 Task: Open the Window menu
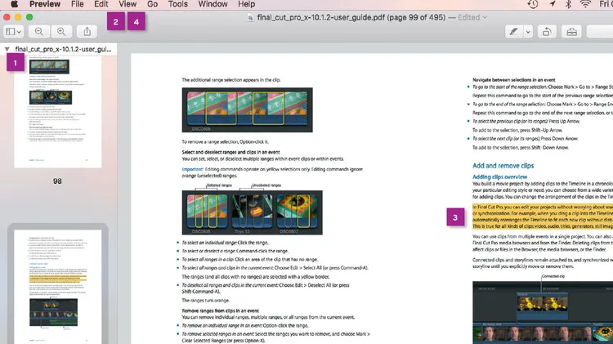213,4
